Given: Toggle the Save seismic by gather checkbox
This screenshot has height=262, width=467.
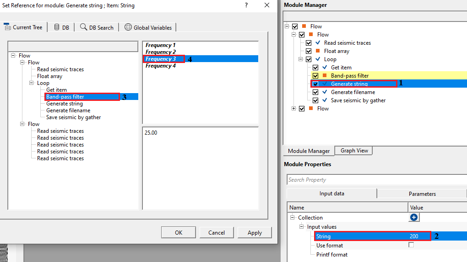Looking at the screenshot, I should pos(315,100).
